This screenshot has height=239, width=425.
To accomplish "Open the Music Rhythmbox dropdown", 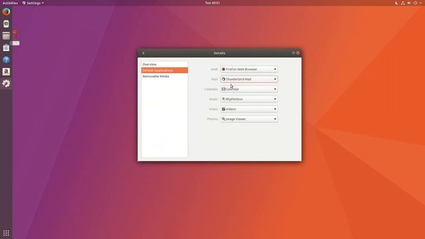I will (249, 99).
